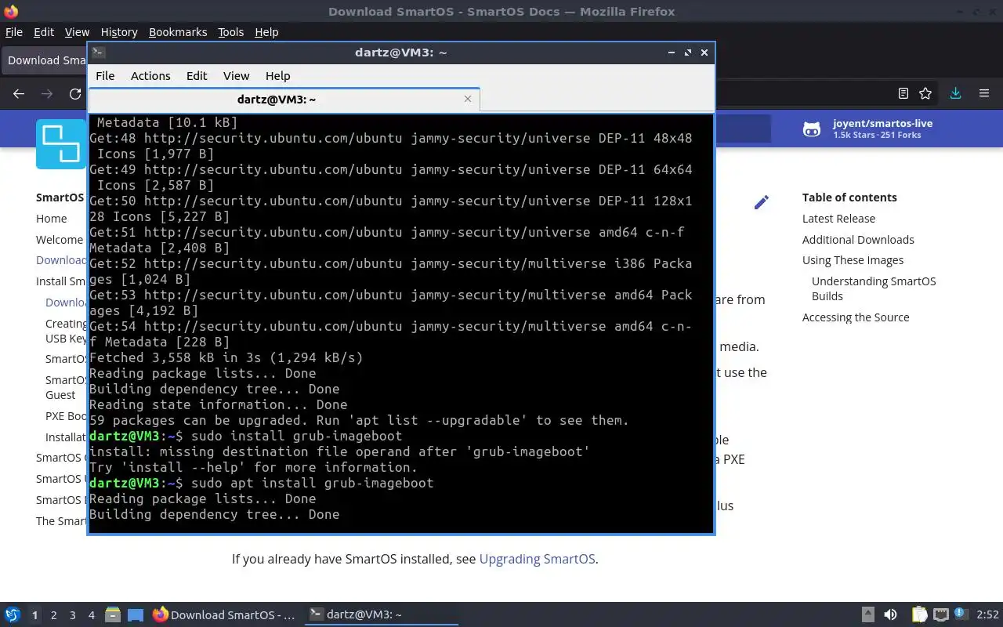
Task: Open the Firefox Help menu
Action: [x=266, y=32]
